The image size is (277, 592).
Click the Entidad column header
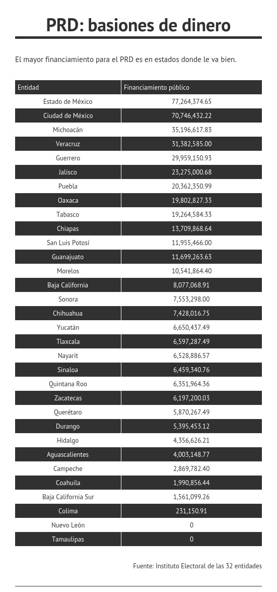pyautogui.click(x=68, y=87)
